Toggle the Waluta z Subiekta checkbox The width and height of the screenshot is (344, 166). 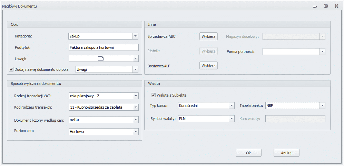click(x=153, y=95)
